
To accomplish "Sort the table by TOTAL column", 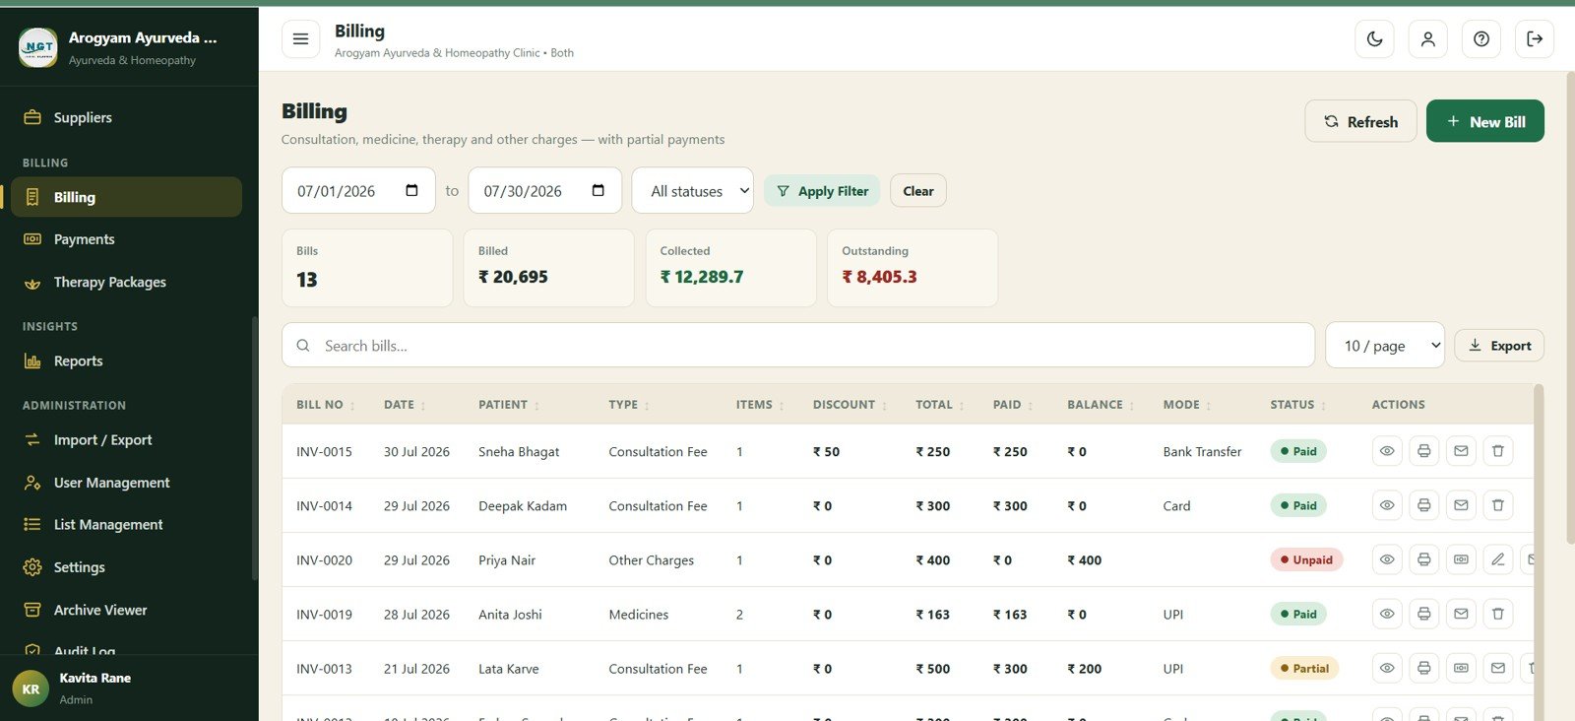I will click(940, 405).
